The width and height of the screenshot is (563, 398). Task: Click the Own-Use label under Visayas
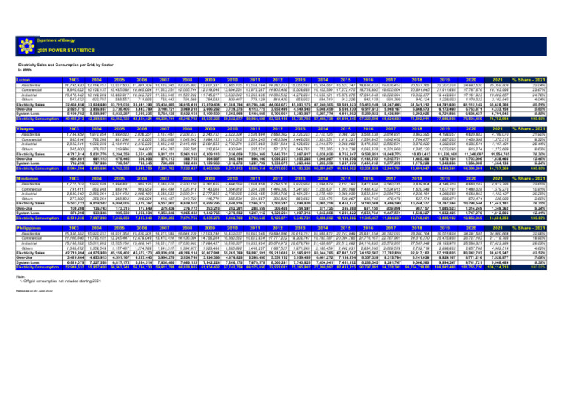point(24,158)
